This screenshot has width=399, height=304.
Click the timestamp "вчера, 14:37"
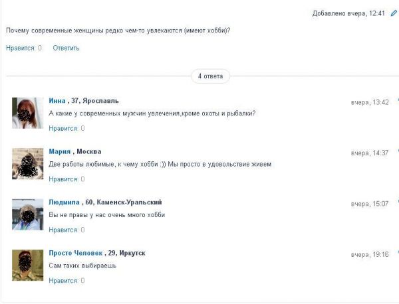pyautogui.click(x=370, y=153)
